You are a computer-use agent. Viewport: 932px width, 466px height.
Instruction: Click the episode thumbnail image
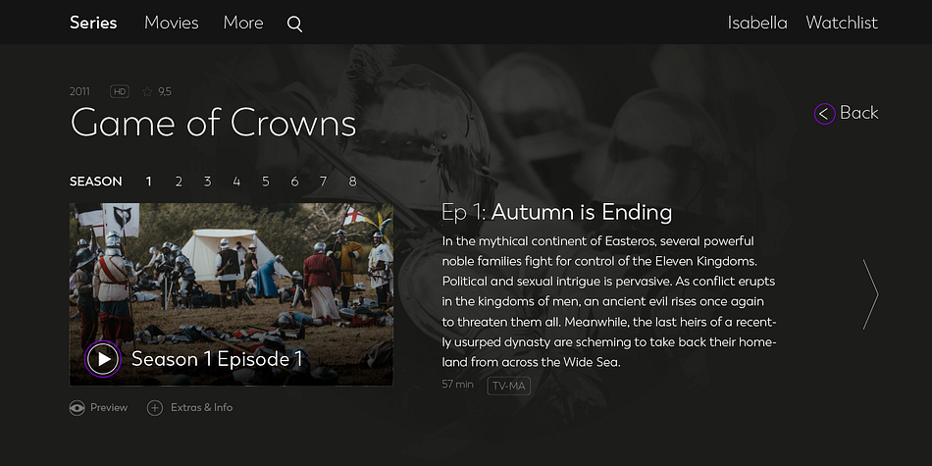point(232,294)
